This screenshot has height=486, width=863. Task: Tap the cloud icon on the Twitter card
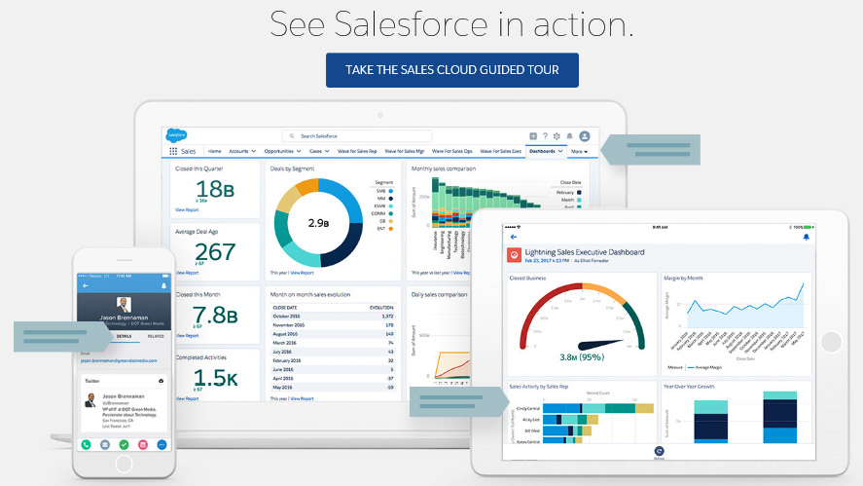[x=161, y=381]
